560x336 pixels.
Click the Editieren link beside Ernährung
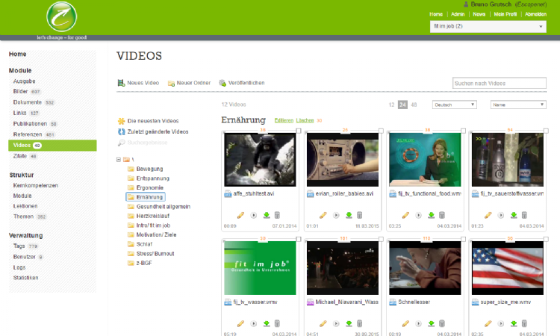(284, 120)
